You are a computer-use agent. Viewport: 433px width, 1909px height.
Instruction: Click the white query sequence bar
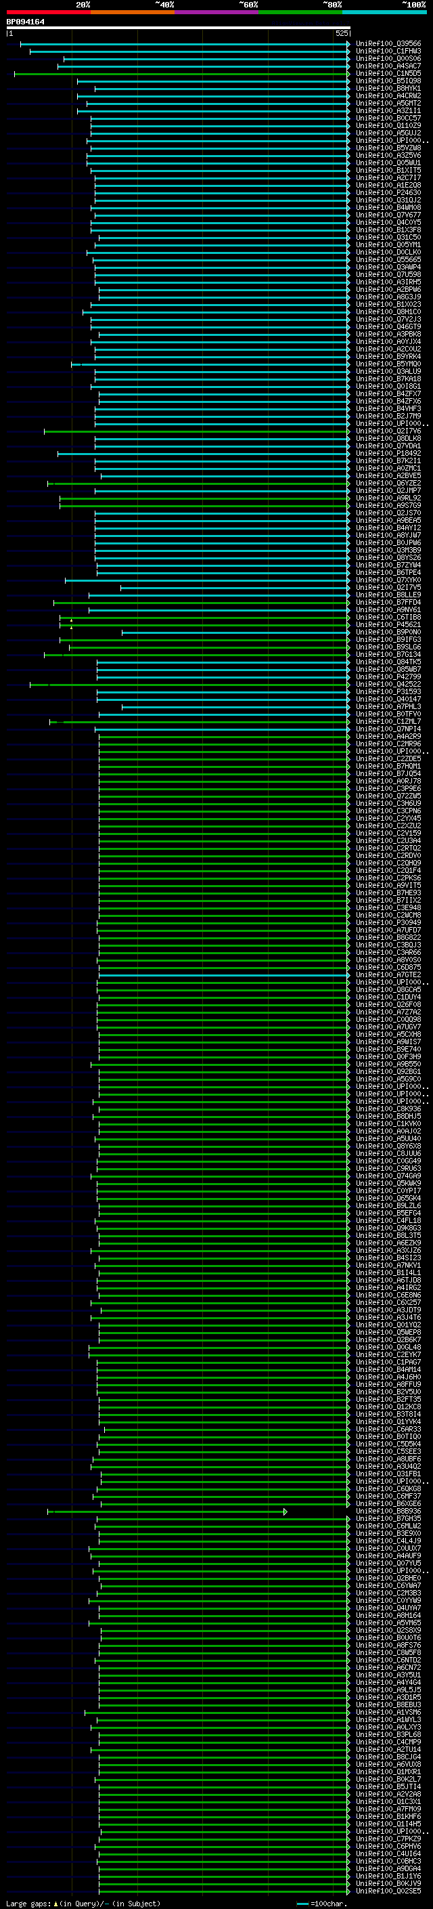click(x=179, y=27)
